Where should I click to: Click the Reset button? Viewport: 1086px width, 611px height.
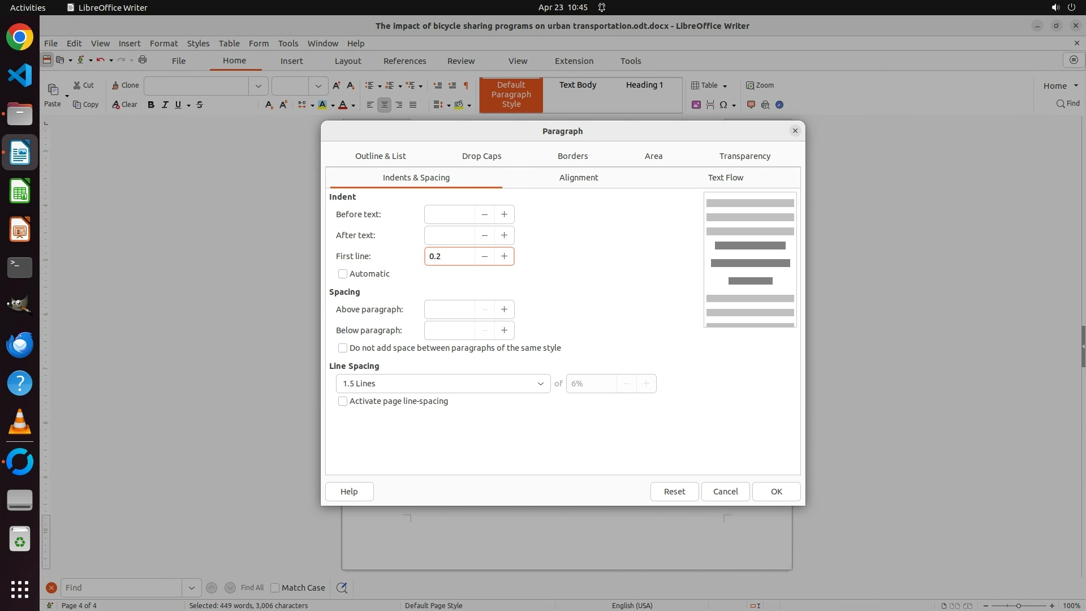(x=674, y=492)
